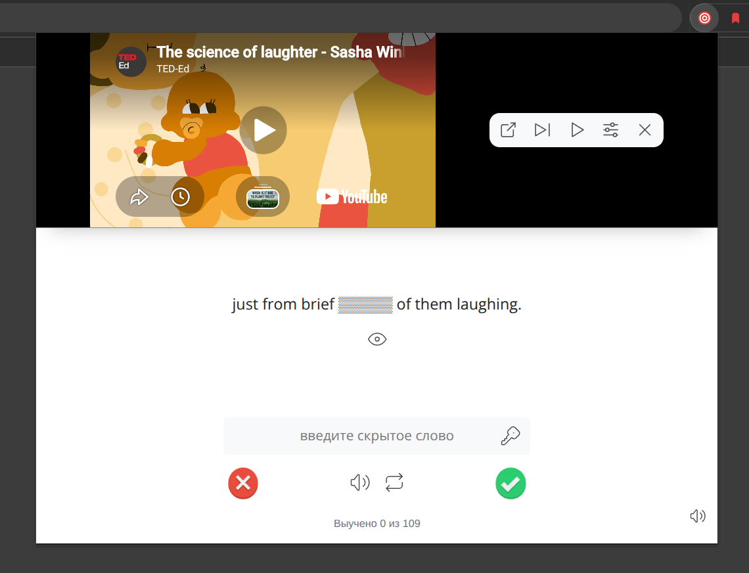The image size is (749, 573).
Task: Click the YouTube logo
Action: pyautogui.click(x=352, y=196)
